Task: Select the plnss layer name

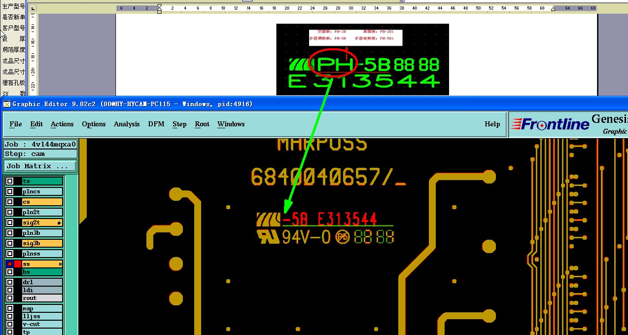Action: click(x=42, y=254)
